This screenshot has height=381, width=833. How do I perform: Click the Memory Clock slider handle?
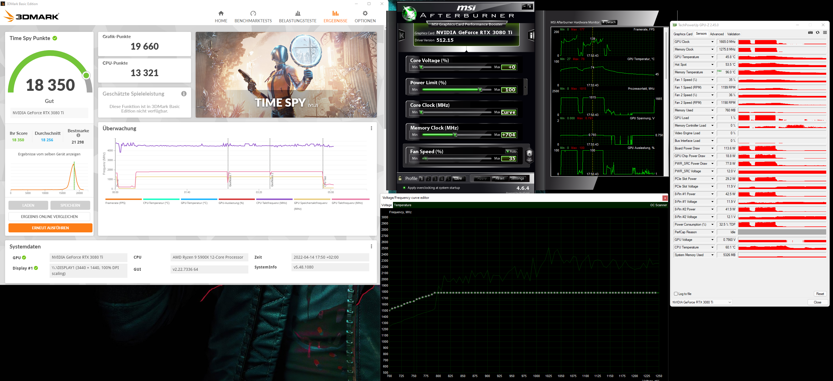455,135
